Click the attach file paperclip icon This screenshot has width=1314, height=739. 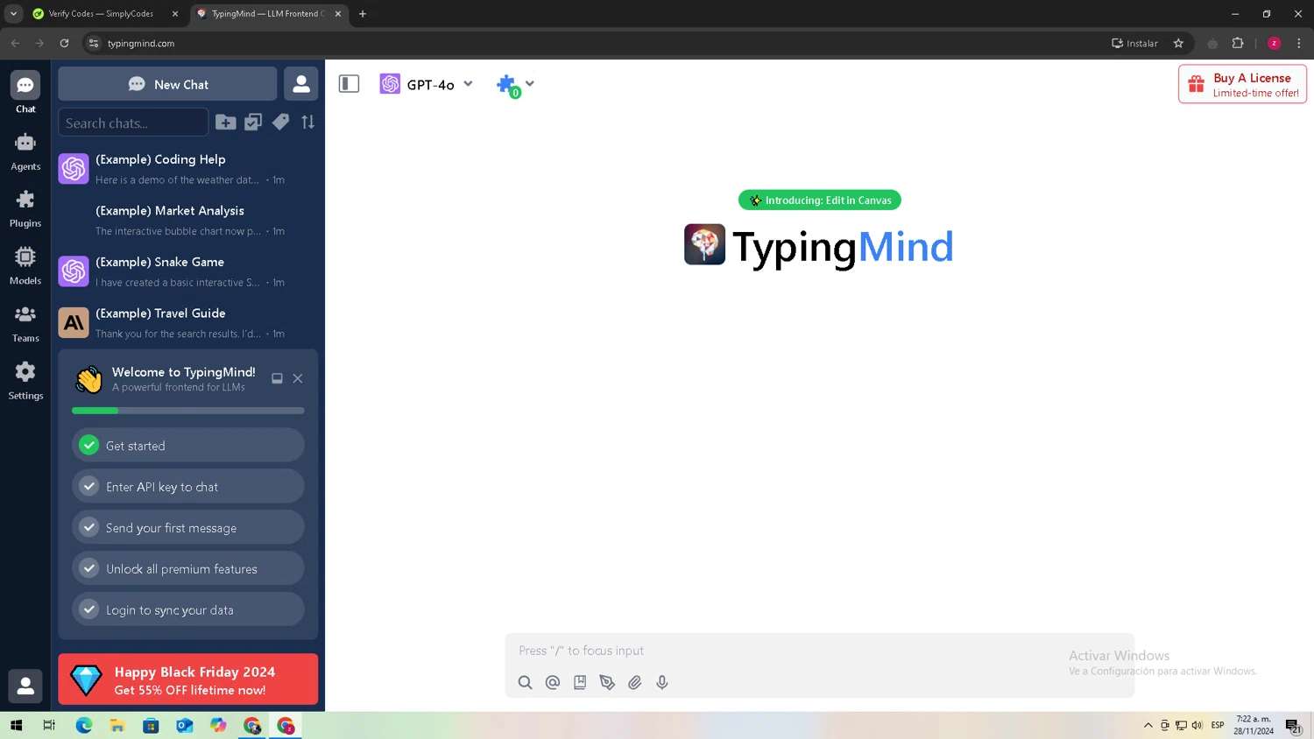point(635,682)
